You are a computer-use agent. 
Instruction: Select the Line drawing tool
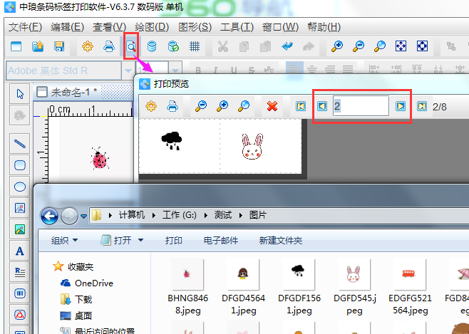point(20,143)
